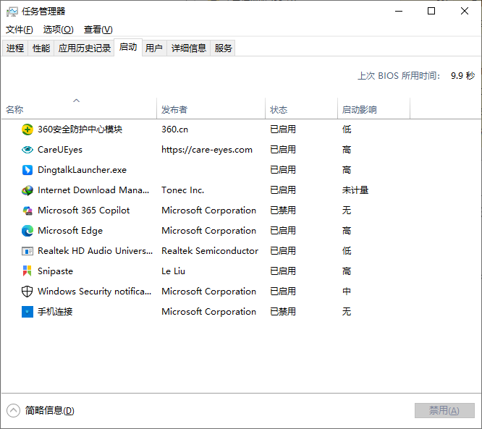Switch to the 详细信息 tab

[189, 48]
